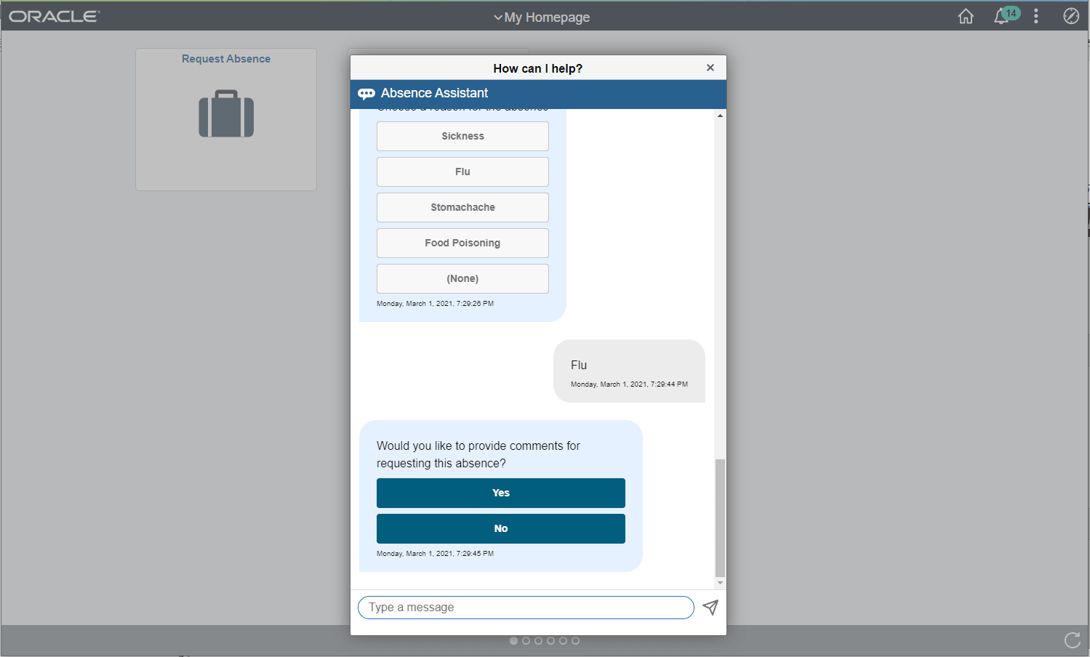Select Flu as the absence reason
This screenshot has height=657, width=1090.
pyautogui.click(x=462, y=172)
